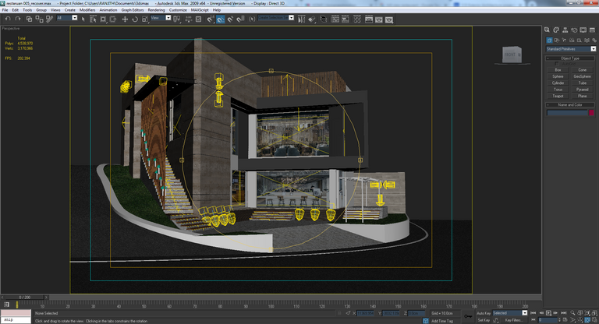This screenshot has width=599, height=324.
Task: Create a Box primitive
Action: tap(558, 70)
